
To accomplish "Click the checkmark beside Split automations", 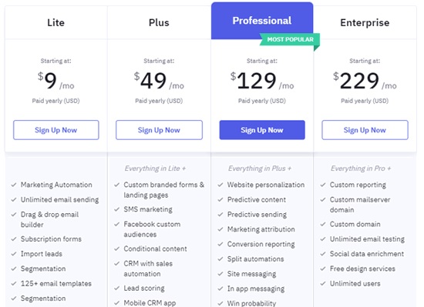I will coord(220,259).
